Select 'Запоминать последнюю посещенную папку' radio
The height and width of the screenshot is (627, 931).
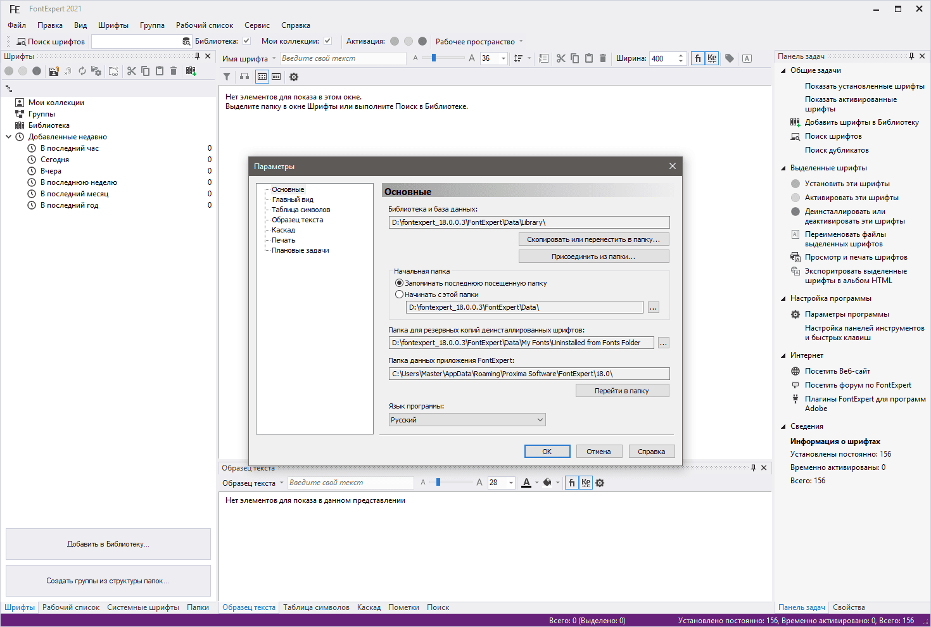[x=399, y=283]
